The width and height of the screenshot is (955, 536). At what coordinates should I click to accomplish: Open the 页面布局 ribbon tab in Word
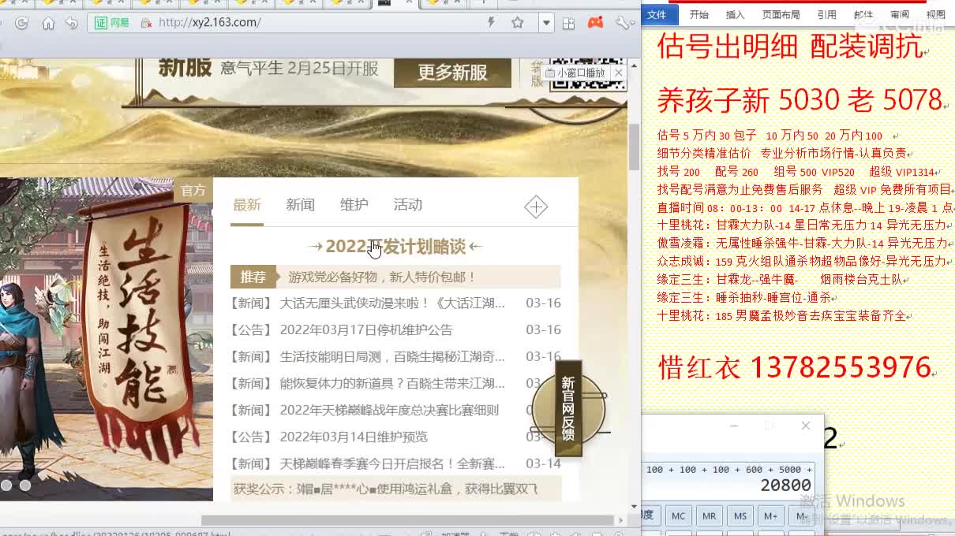point(781,14)
